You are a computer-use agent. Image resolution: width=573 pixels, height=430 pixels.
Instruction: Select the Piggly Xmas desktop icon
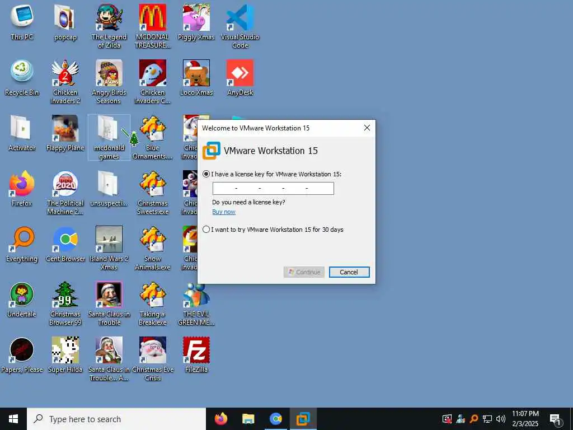[x=196, y=22]
